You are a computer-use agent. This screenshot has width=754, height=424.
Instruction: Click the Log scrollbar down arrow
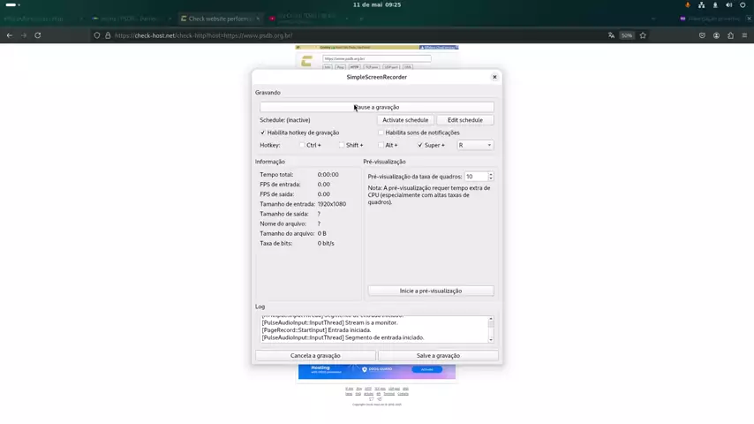pyautogui.click(x=491, y=340)
